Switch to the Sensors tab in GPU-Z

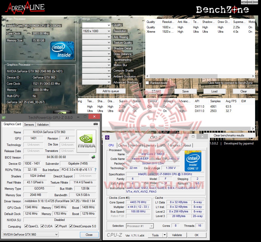pyautogui.click(x=29, y=125)
